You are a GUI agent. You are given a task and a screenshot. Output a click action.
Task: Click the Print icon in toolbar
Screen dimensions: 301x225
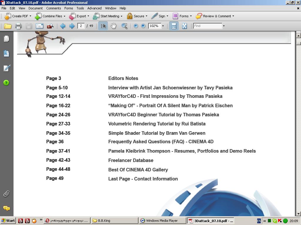pos(18,26)
